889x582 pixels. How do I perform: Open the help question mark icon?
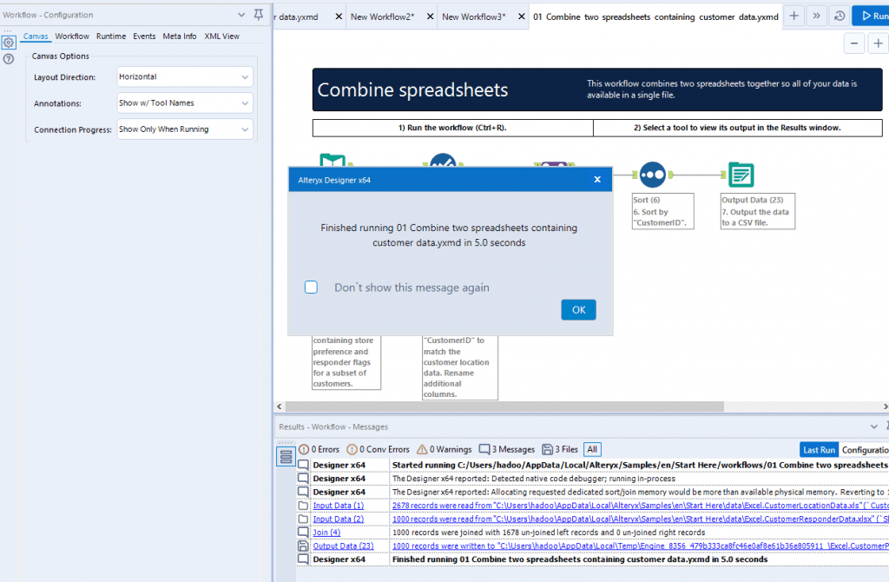click(x=9, y=59)
